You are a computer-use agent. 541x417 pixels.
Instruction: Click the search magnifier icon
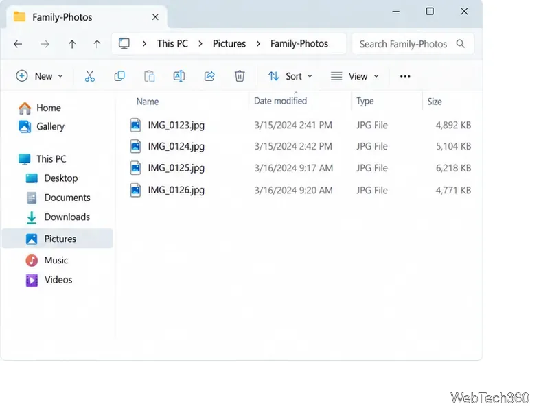(x=460, y=44)
